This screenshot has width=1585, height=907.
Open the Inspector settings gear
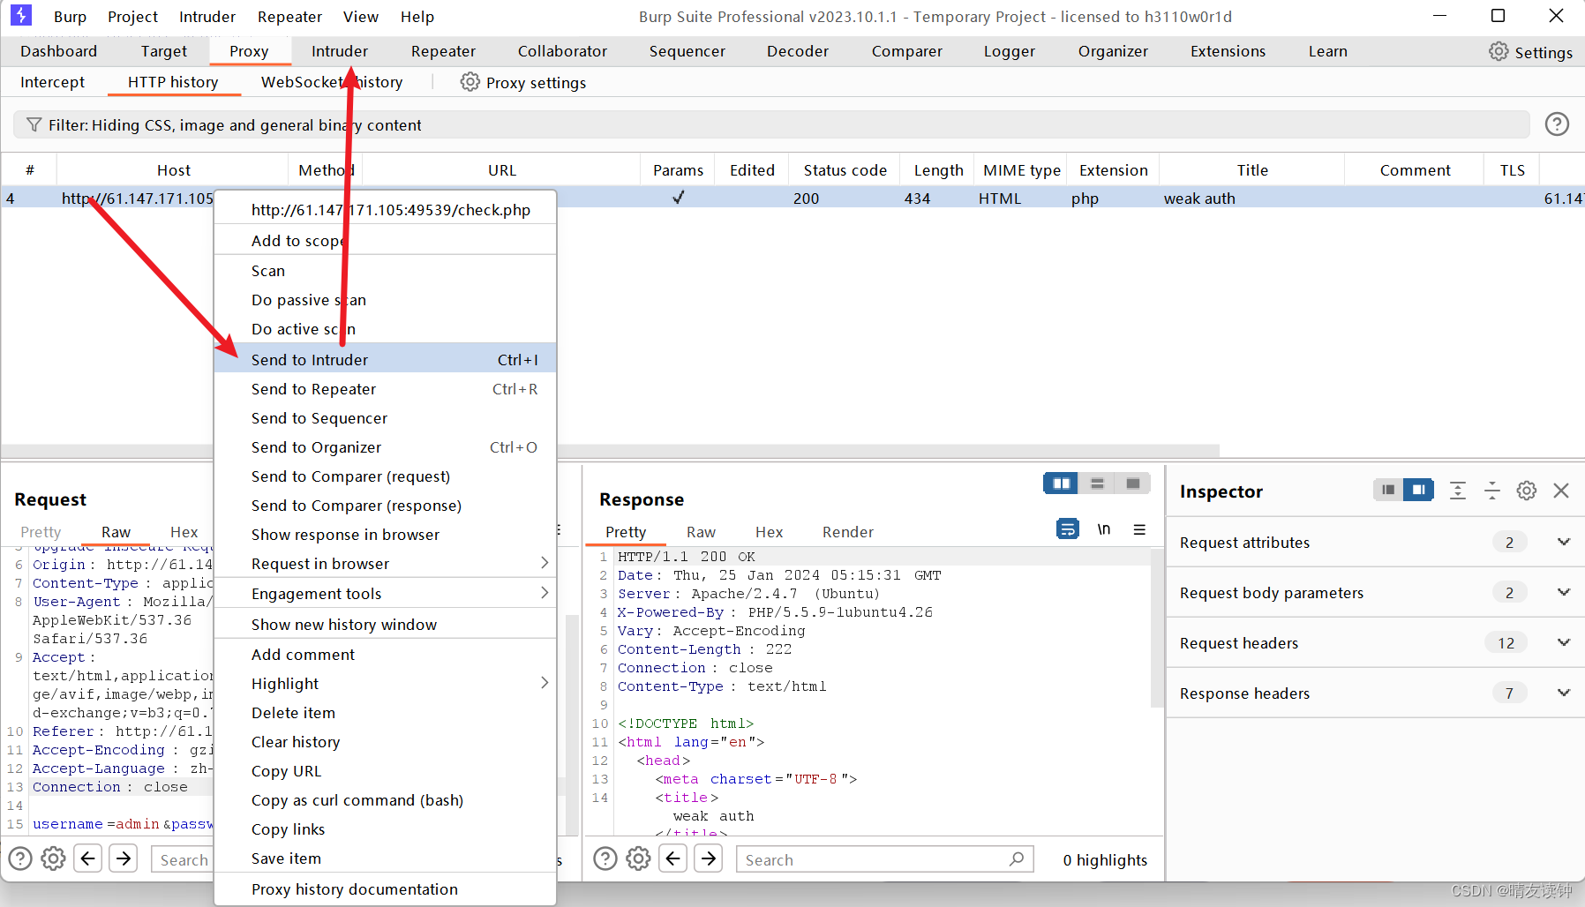coord(1526,491)
